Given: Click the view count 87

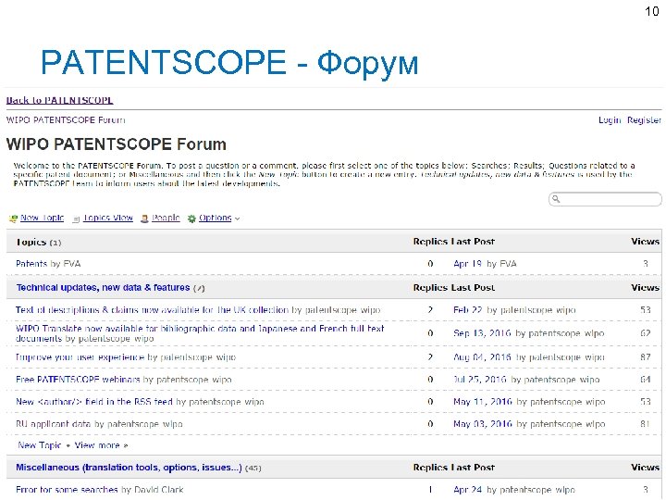Looking at the screenshot, I should click(x=646, y=357).
